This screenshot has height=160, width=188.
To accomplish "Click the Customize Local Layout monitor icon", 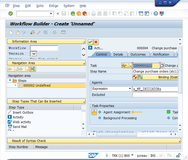I will (162, 14).
